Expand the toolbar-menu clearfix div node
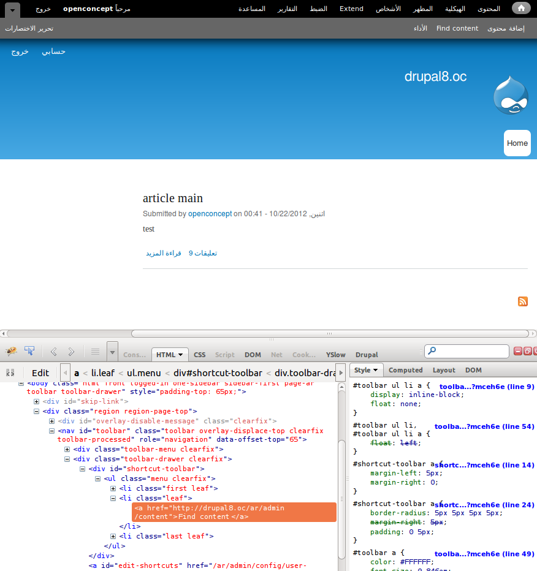The height and width of the screenshot is (571, 537). 67,449
